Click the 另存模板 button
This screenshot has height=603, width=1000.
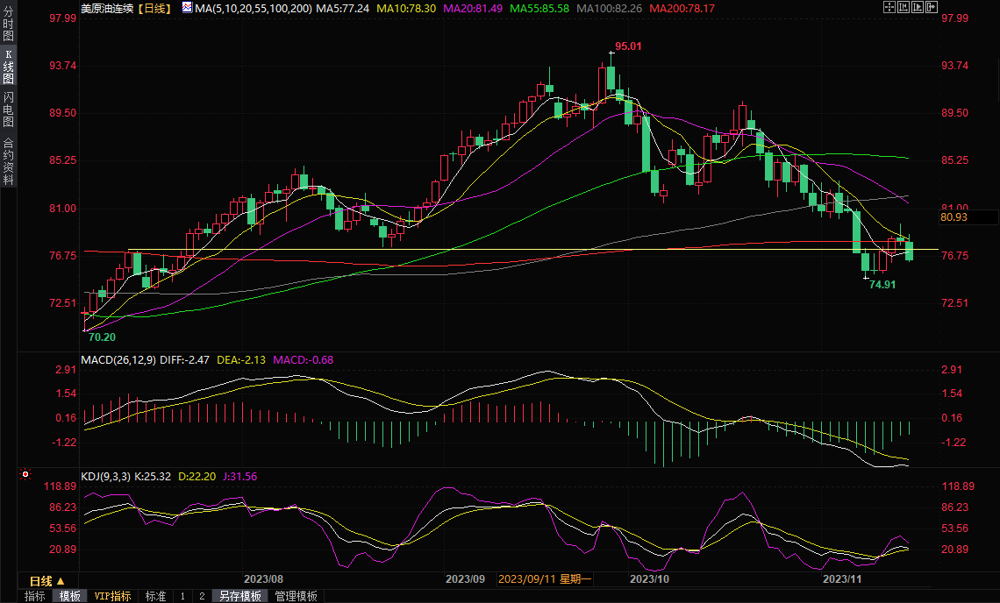(240, 596)
